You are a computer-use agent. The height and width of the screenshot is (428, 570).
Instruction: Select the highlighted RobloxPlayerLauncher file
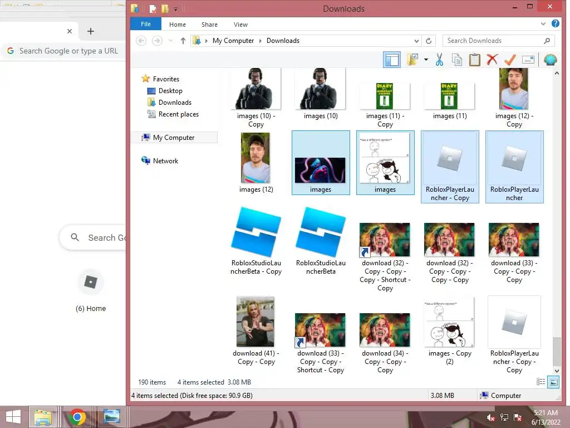coord(514,167)
